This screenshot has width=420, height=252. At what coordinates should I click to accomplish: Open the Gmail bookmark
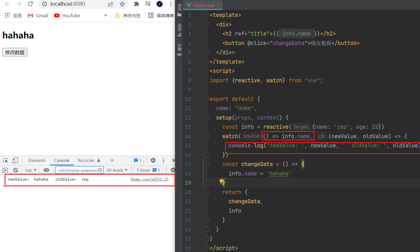38,15
